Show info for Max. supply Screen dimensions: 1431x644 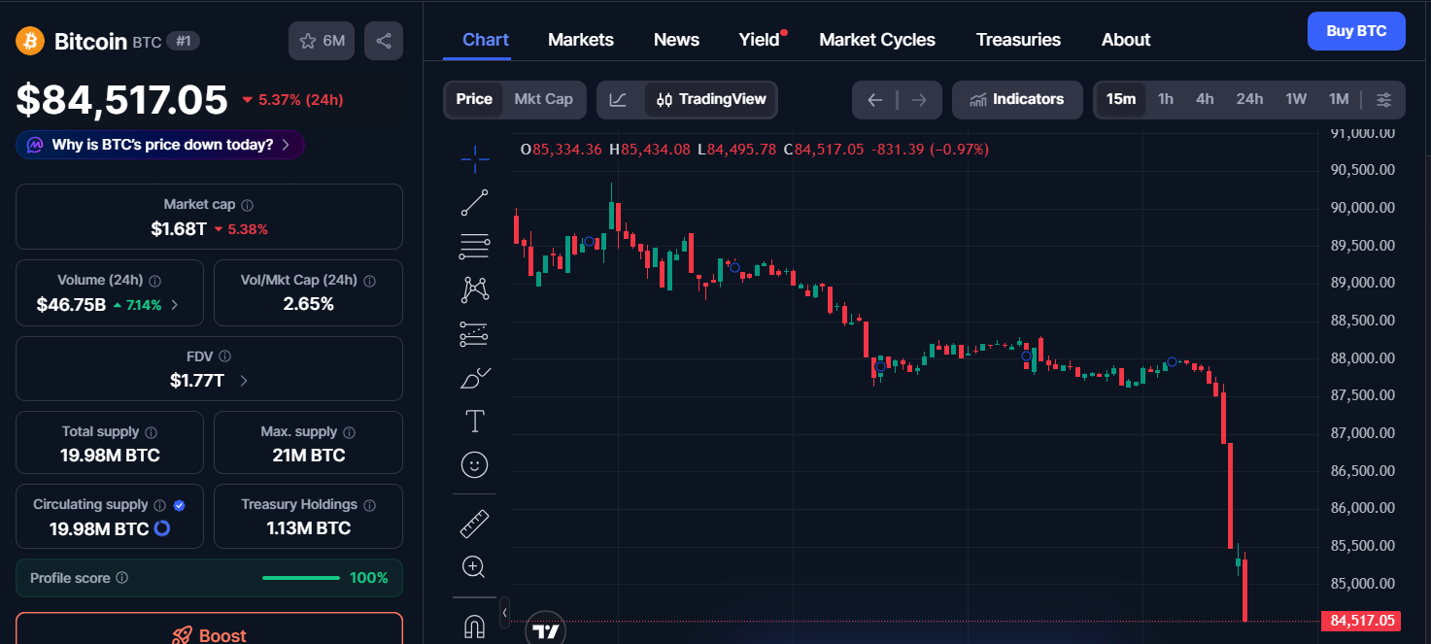pyautogui.click(x=349, y=432)
